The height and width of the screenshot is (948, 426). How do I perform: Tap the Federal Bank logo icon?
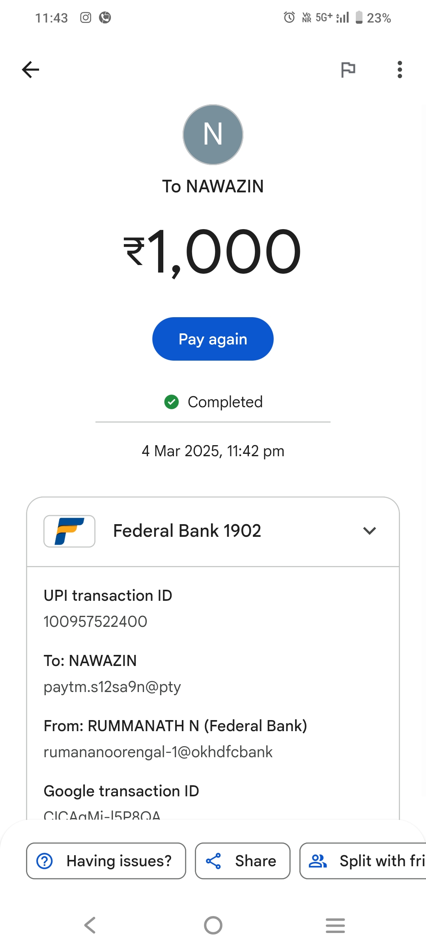click(x=69, y=531)
